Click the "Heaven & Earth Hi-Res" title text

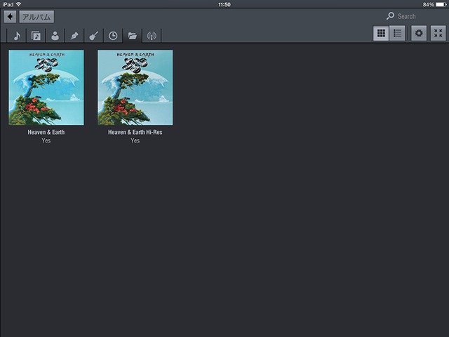[135, 132]
